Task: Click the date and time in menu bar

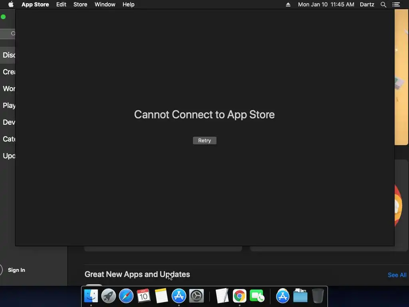Action: (x=326, y=4)
